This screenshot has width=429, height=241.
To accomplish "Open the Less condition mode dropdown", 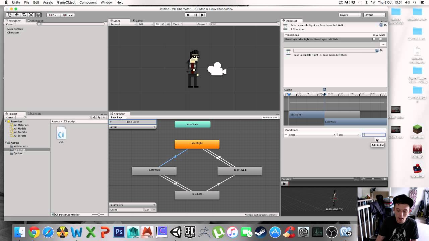I will [349, 135].
